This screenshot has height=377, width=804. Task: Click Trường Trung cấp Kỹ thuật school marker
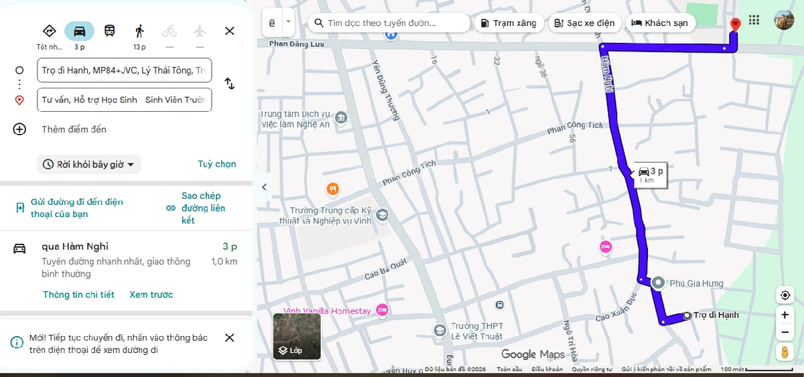click(x=382, y=215)
